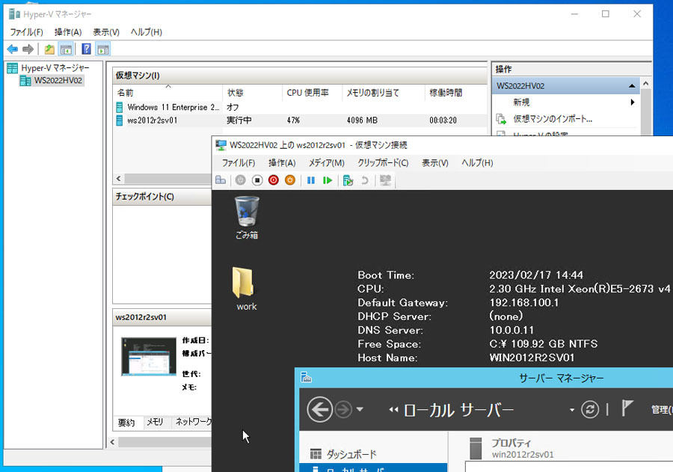Click the Forward arrow in Hyper-V Manager toolbar
673x472 pixels.
tap(28, 49)
